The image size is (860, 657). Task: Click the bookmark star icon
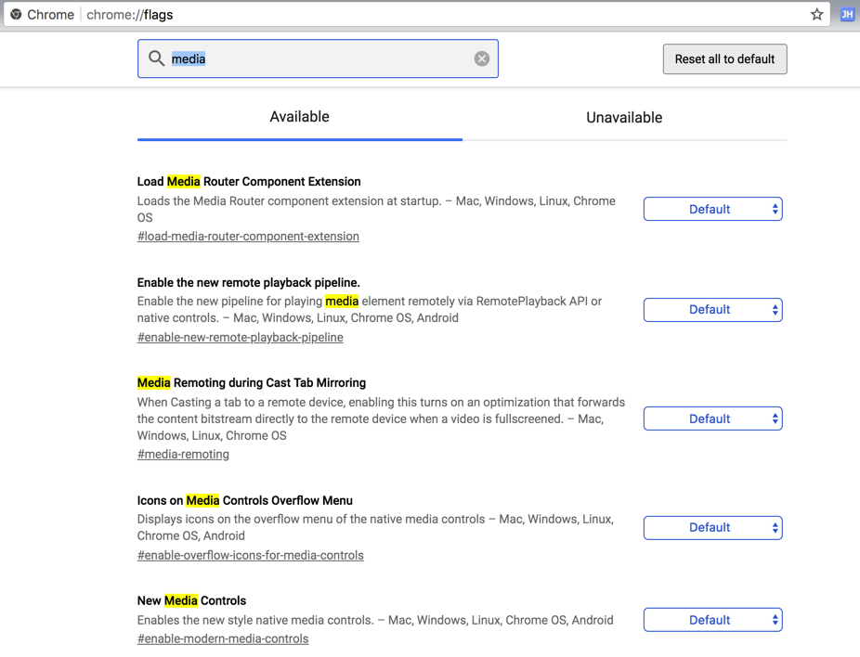[x=816, y=15]
